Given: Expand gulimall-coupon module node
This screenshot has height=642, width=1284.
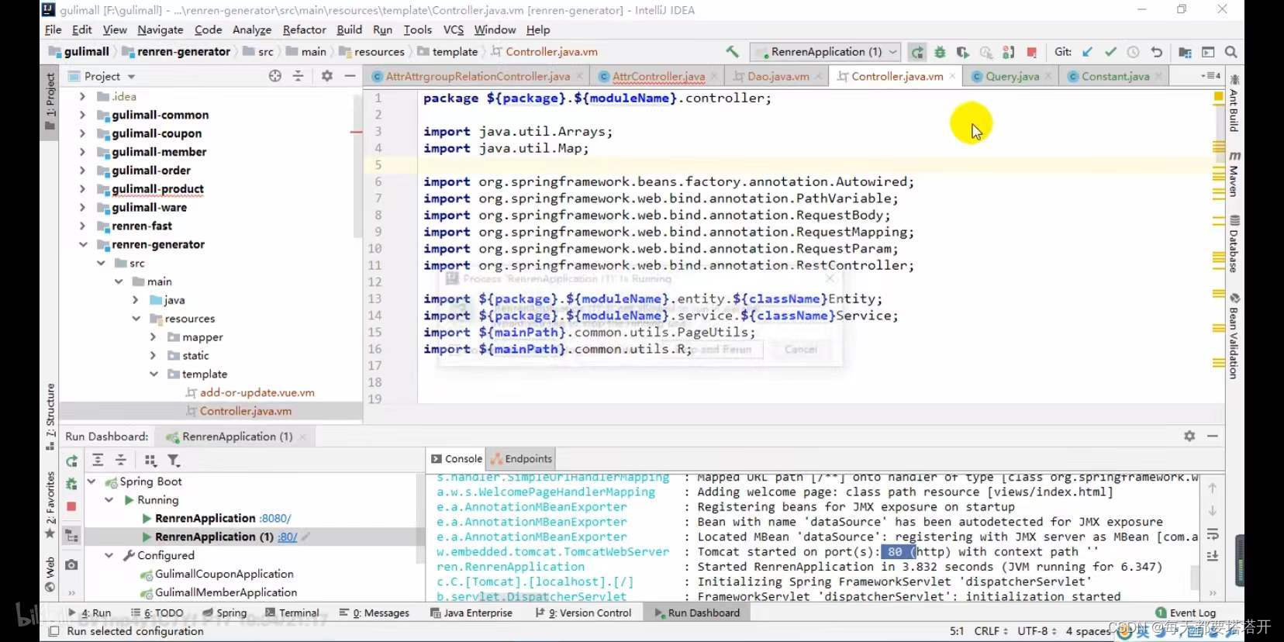Looking at the screenshot, I should click(x=82, y=133).
